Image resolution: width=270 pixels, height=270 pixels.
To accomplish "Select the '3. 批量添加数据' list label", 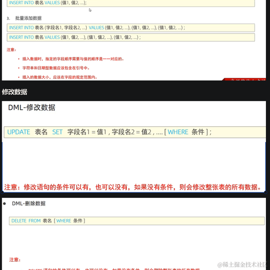I will pyautogui.click(x=24, y=18).
